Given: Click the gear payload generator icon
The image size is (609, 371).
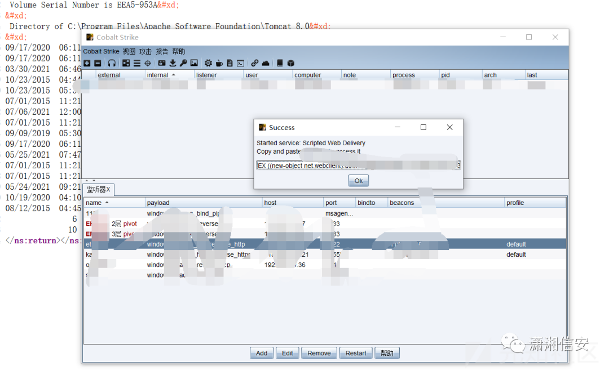Looking at the screenshot, I should [x=209, y=63].
